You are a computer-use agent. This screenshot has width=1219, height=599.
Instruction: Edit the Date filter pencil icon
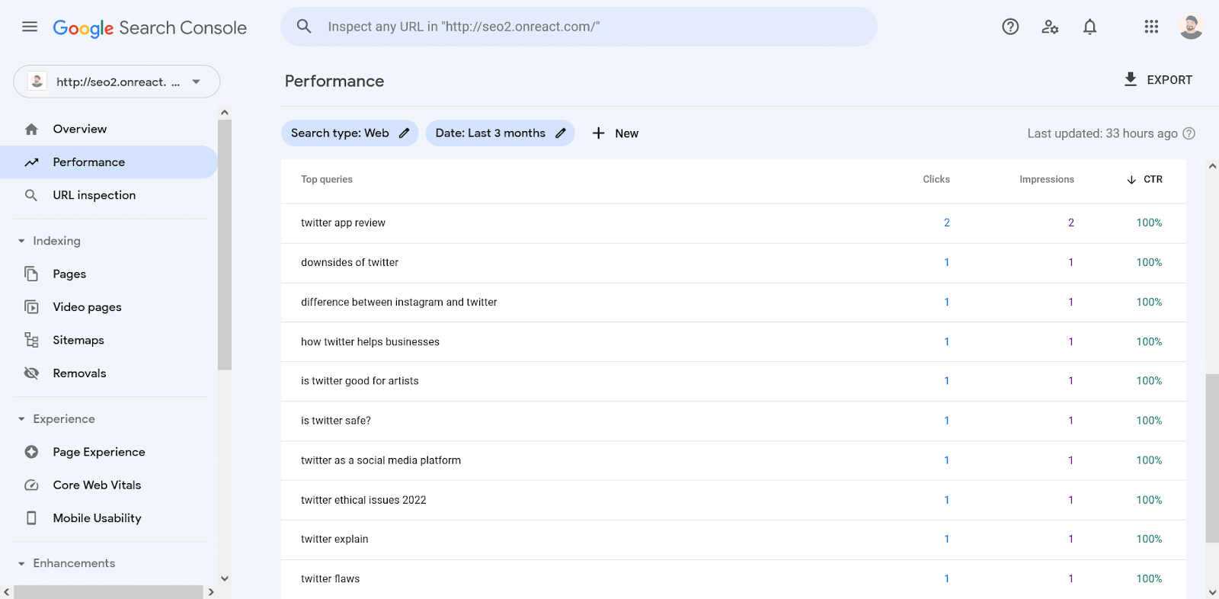tap(561, 133)
